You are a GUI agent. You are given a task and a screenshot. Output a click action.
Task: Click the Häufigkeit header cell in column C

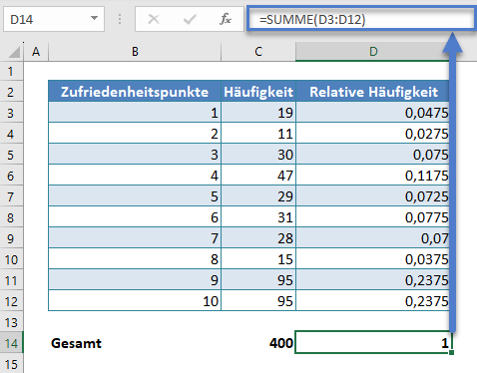(x=258, y=92)
